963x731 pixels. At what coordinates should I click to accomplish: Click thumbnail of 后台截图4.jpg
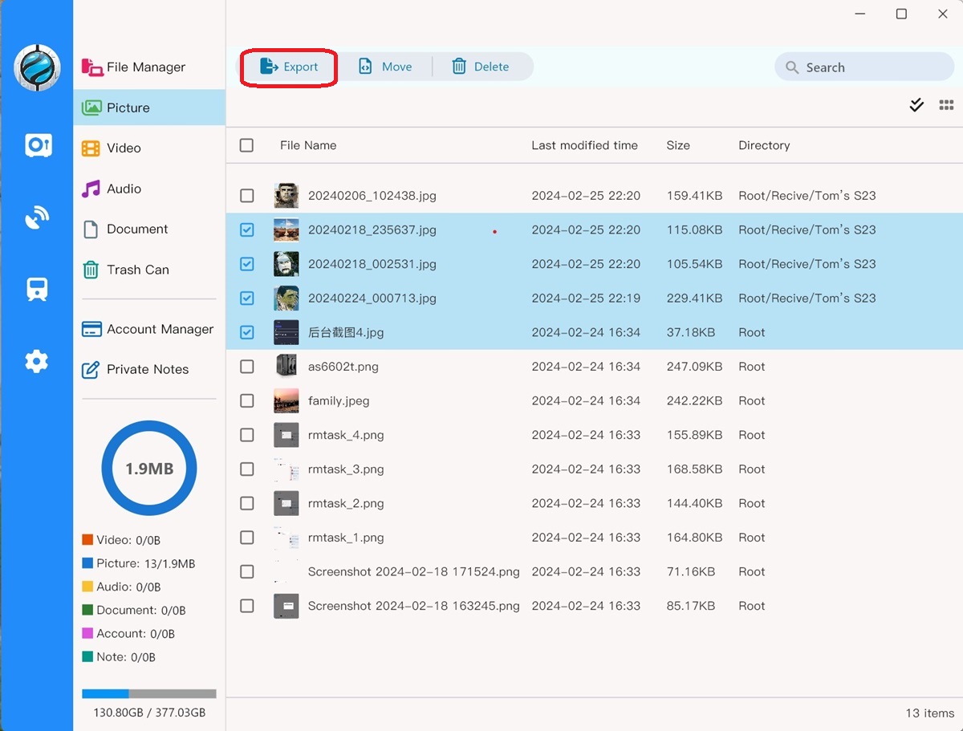(286, 332)
